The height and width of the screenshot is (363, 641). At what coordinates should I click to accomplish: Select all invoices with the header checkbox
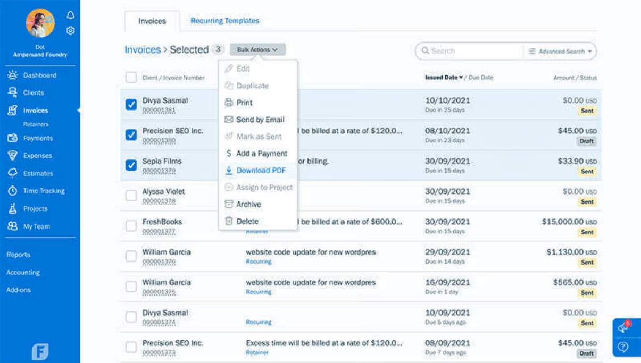click(131, 77)
